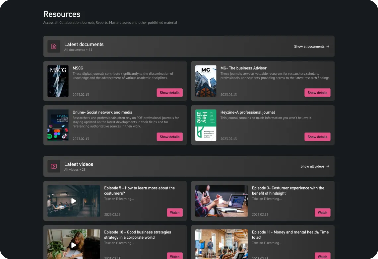Click the Resources page heading
The width and height of the screenshot is (378, 259).
(62, 14)
